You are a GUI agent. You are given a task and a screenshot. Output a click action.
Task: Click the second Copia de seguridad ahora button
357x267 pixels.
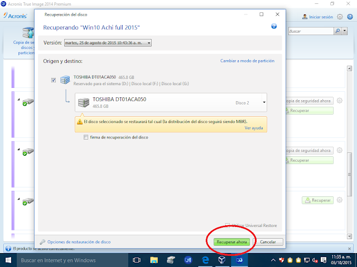point(310,151)
